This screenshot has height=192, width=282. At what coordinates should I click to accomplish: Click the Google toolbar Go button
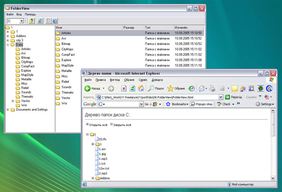tap(147, 104)
